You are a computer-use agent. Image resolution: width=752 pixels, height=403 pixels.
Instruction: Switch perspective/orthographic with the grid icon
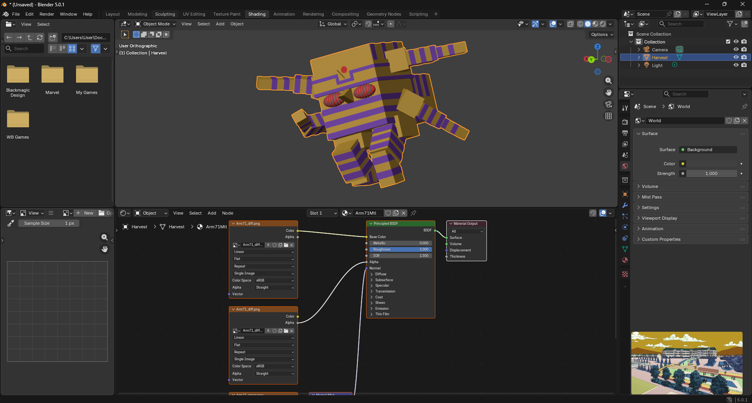point(609,116)
